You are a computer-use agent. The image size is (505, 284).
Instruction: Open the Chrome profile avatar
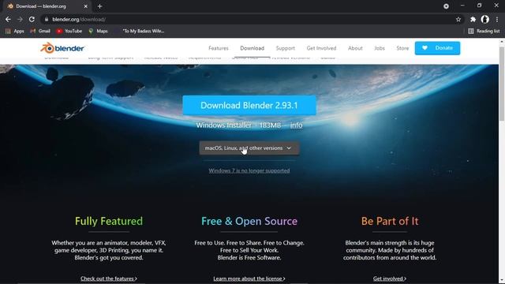coord(484,19)
